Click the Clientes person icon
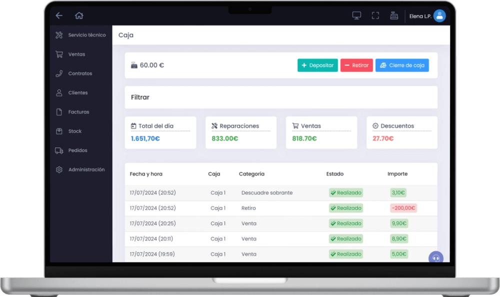Viewport: 500px width, 297px height. (59, 93)
